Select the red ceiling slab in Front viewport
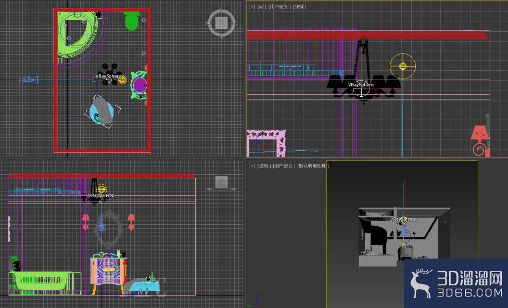 pyautogui.click(x=367, y=35)
